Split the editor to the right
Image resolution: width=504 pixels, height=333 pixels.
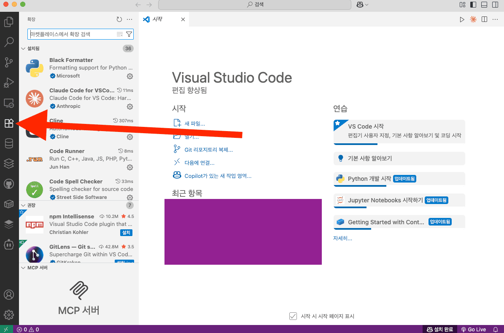pyautogui.click(x=485, y=19)
